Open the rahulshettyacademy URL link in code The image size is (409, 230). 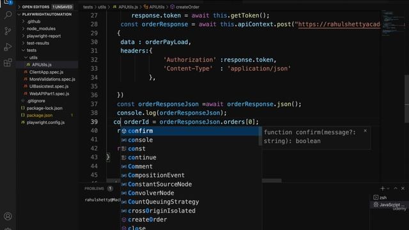coord(339,24)
